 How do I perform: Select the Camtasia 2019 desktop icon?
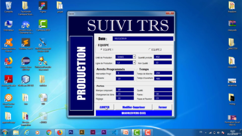click(43, 25)
